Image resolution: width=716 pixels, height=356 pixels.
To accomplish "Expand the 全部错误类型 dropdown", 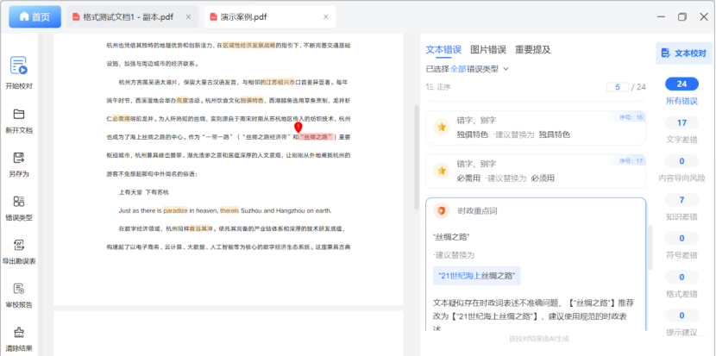I will (506, 68).
